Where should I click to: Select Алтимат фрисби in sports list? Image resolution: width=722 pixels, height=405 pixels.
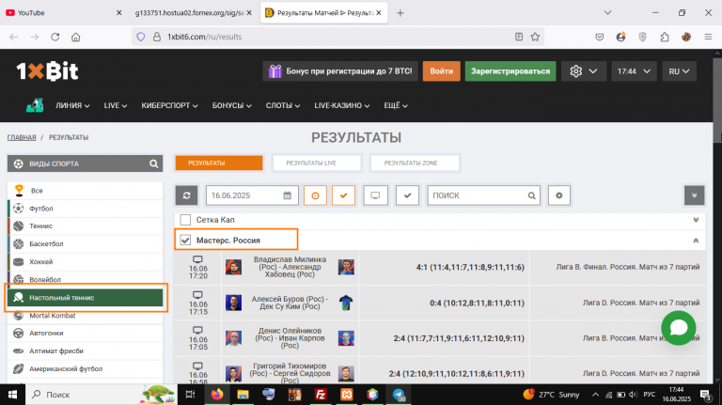(x=86, y=351)
